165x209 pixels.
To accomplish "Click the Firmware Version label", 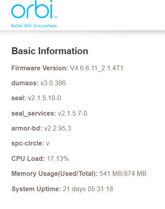I will point(40,68).
